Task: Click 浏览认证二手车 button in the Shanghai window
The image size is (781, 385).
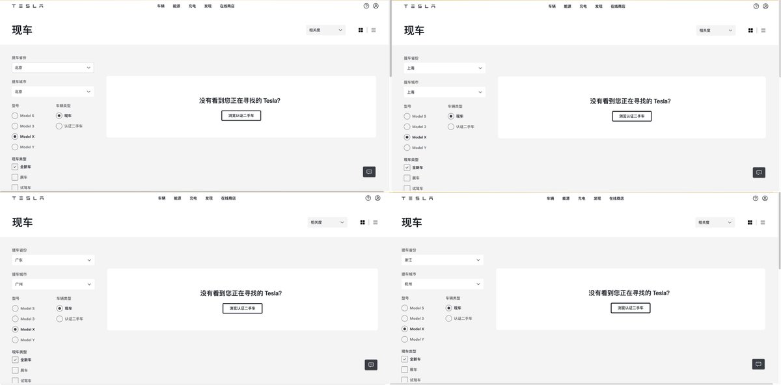Action: coord(631,116)
